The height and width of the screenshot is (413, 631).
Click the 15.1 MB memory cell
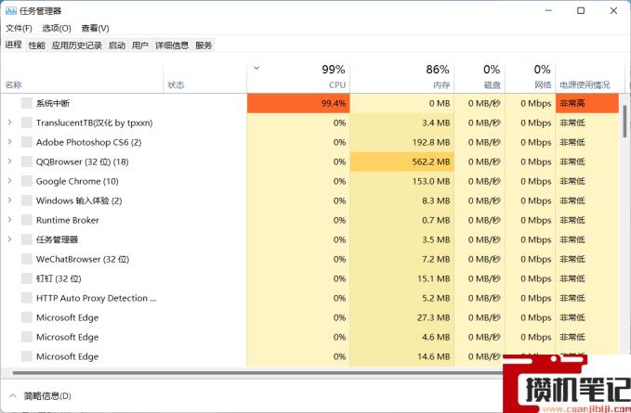tap(402, 278)
